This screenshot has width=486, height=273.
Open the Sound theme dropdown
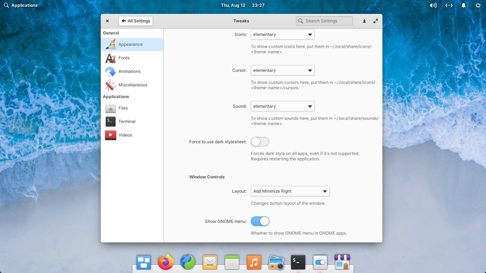[282, 106]
